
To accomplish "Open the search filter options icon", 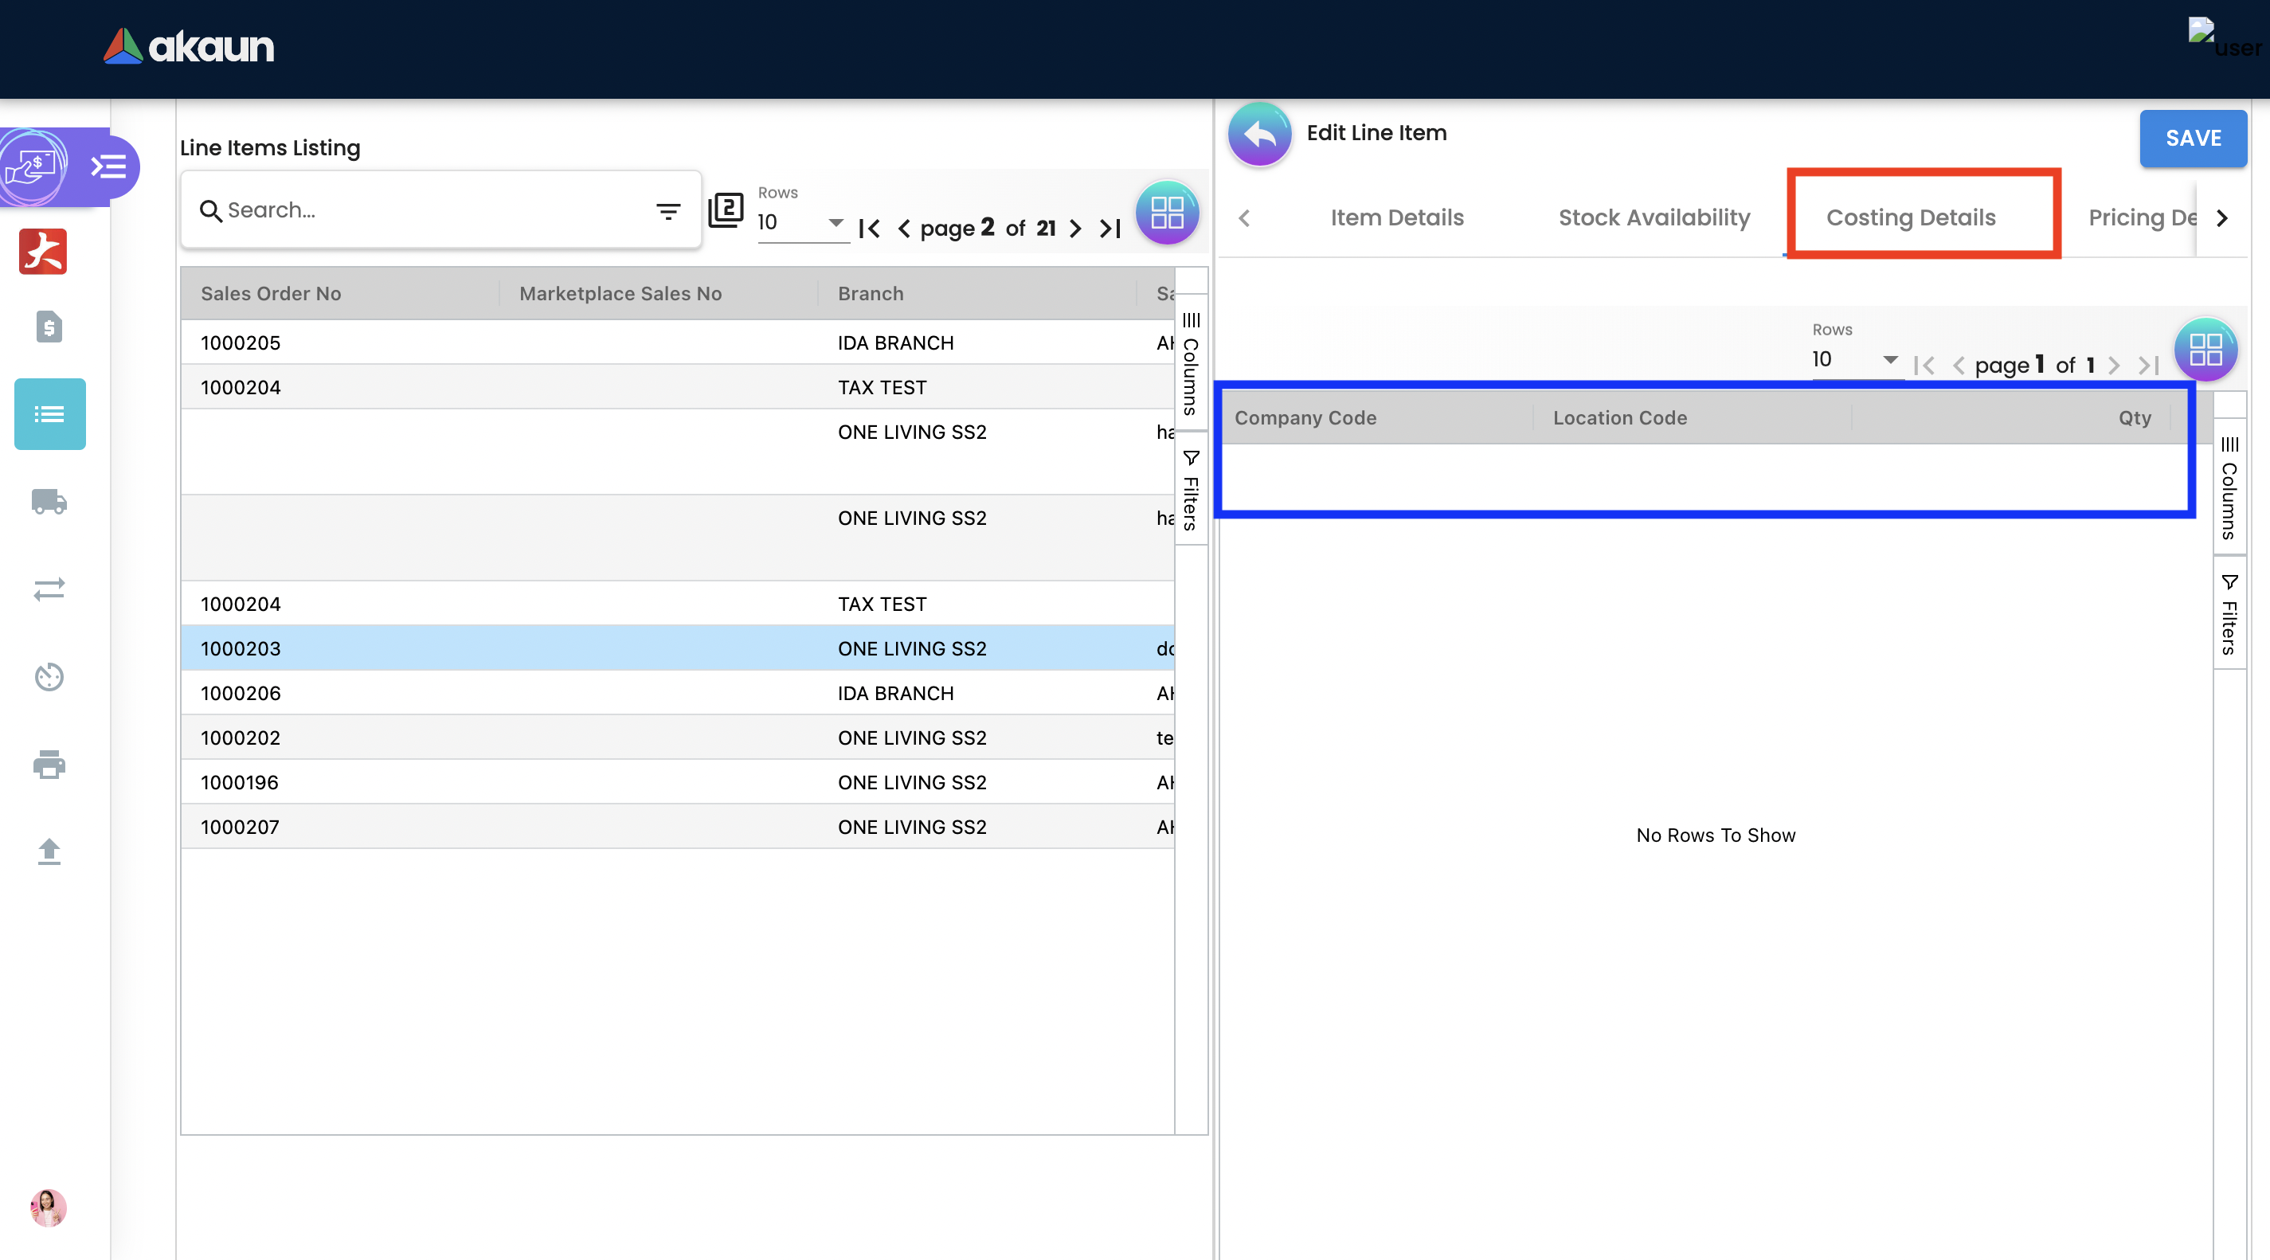I will (668, 210).
